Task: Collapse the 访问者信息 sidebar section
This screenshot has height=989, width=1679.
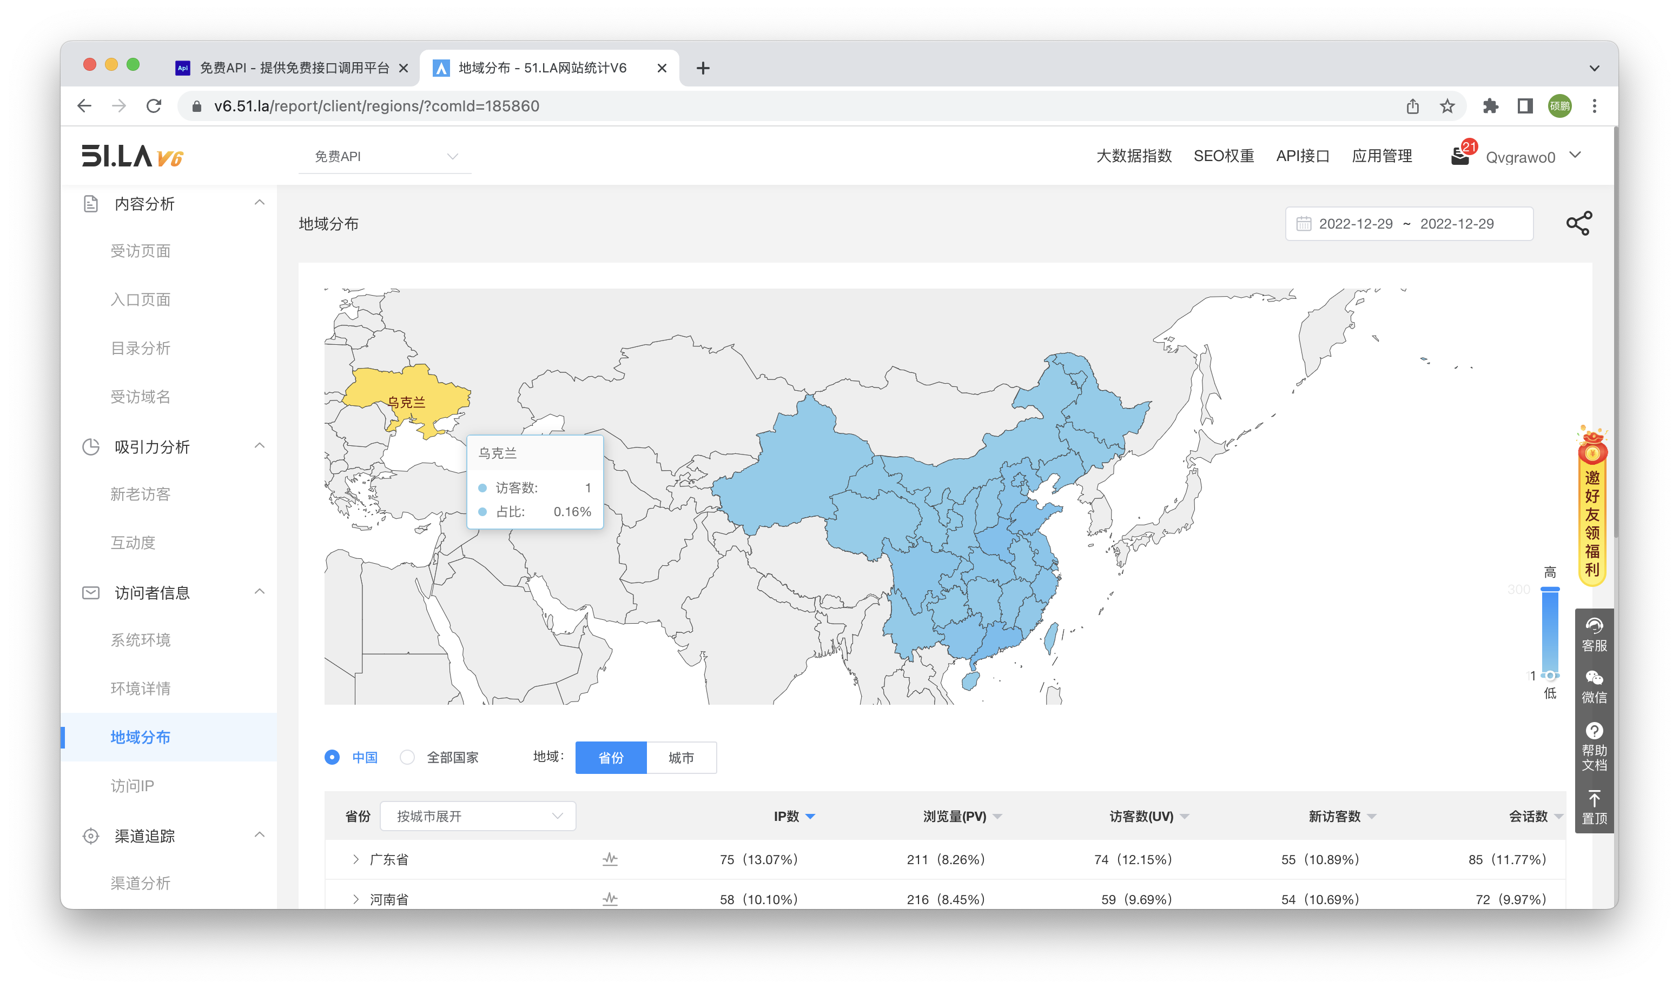Action: pos(260,592)
